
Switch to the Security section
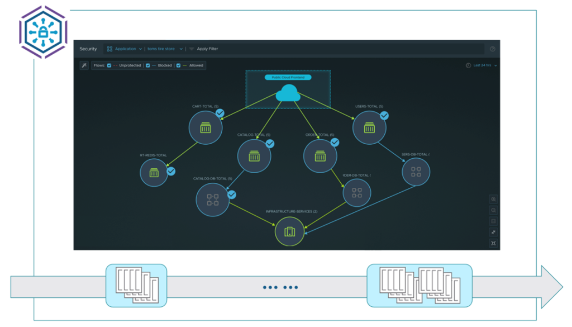tap(87, 49)
